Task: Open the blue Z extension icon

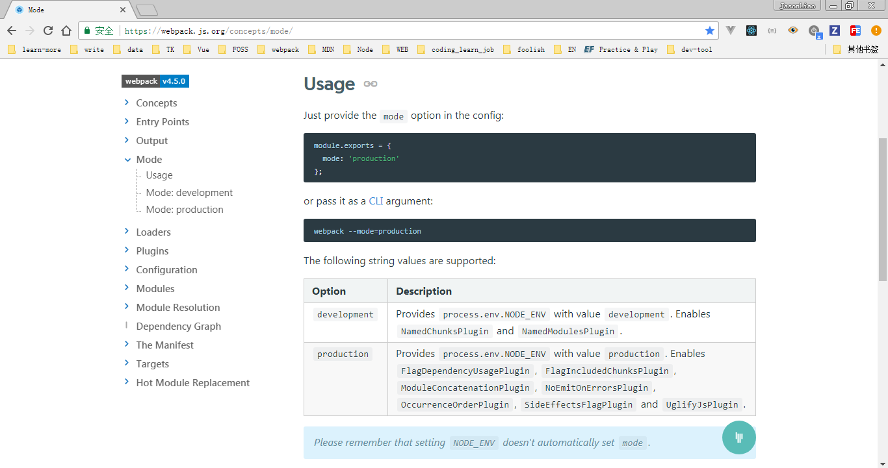Action: tap(835, 31)
